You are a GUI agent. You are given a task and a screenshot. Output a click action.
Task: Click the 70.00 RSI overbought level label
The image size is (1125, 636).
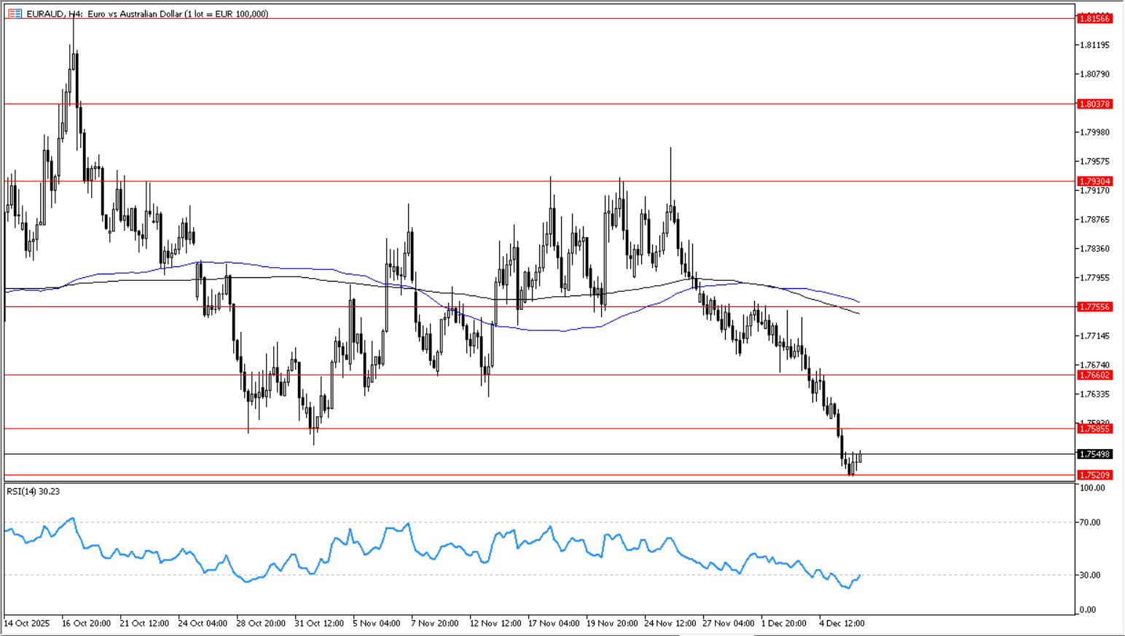click(1090, 522)
